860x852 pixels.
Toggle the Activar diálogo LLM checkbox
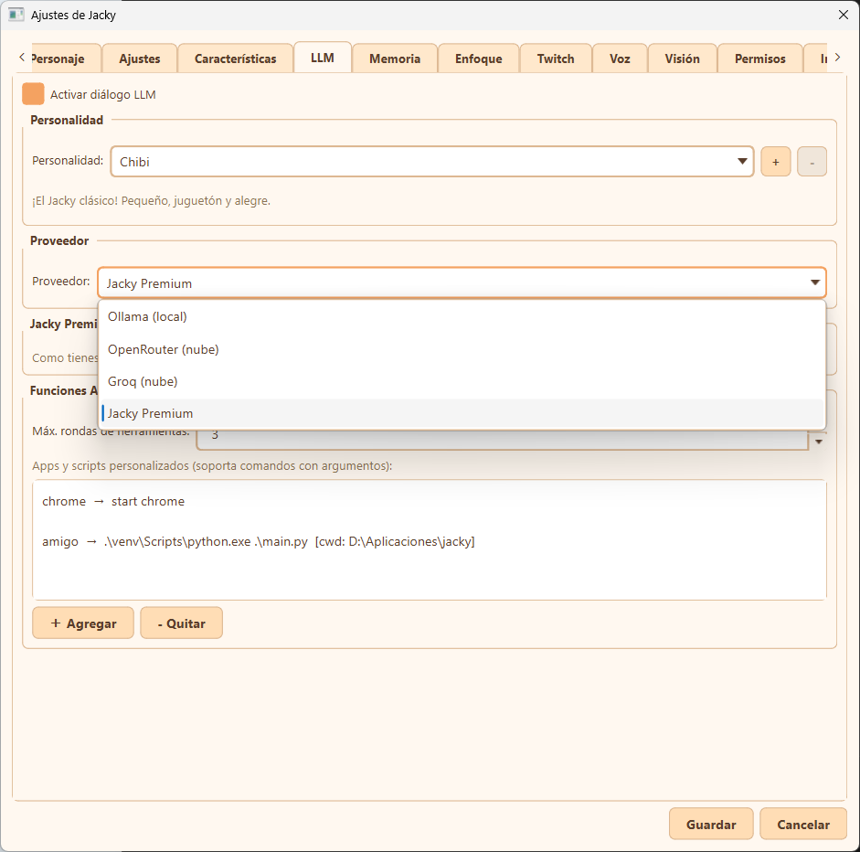(33, 94)
